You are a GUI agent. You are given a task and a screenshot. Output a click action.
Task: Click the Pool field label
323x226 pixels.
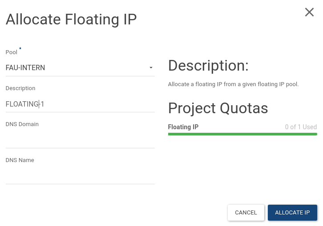point(12,52)
